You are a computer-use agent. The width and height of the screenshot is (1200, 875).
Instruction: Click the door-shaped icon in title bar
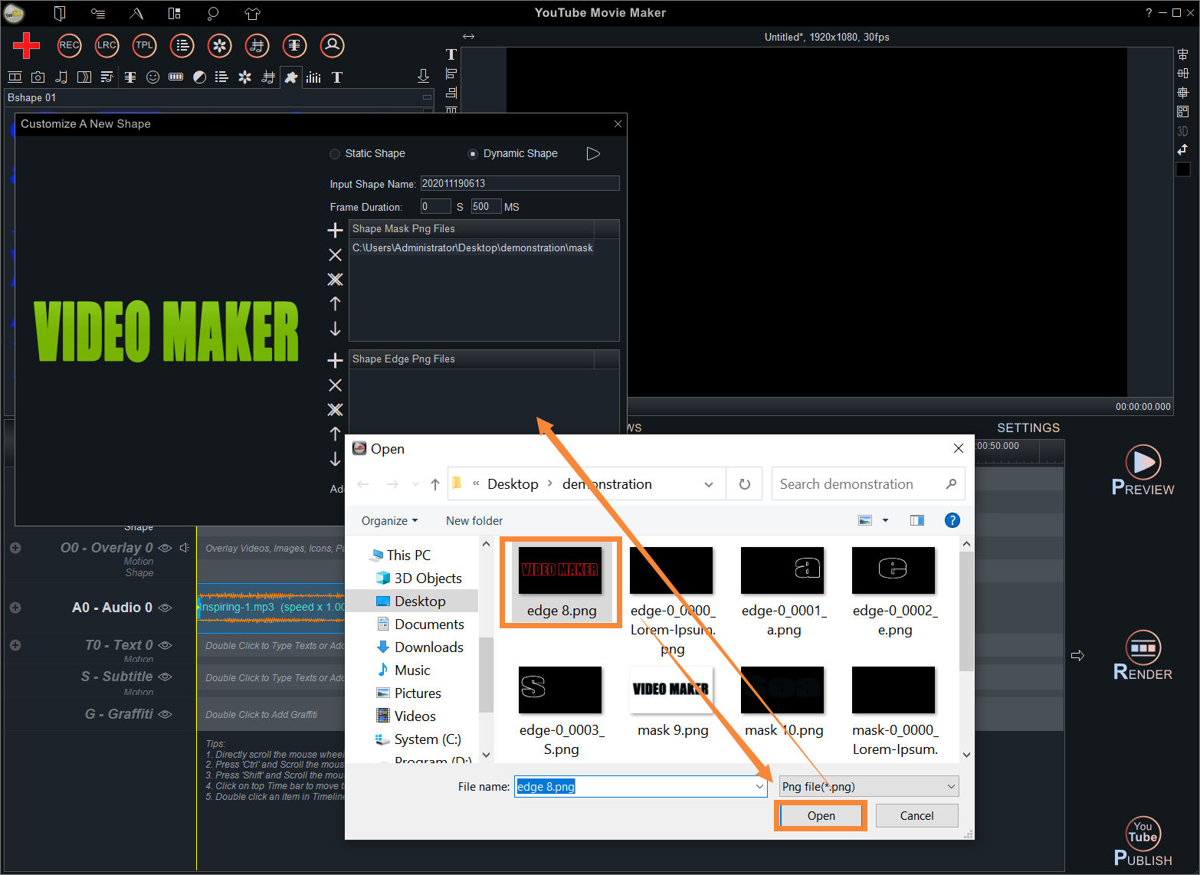(60, 13)
